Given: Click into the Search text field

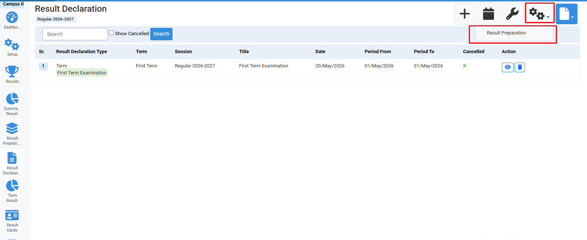Looking at the screenshot, I should [75, 34].
